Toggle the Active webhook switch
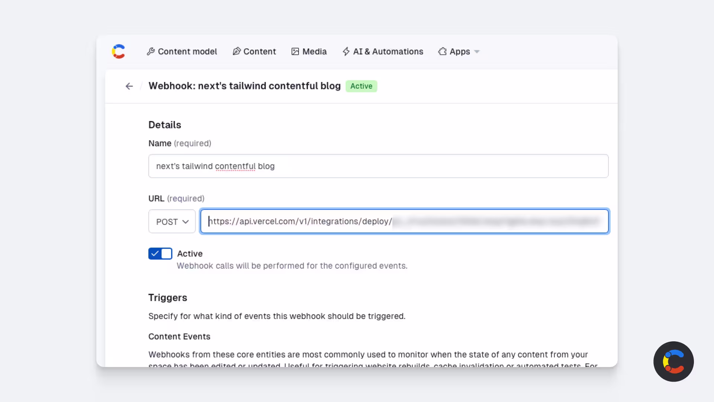Screen dimensions: 714x402 (160, 253)
